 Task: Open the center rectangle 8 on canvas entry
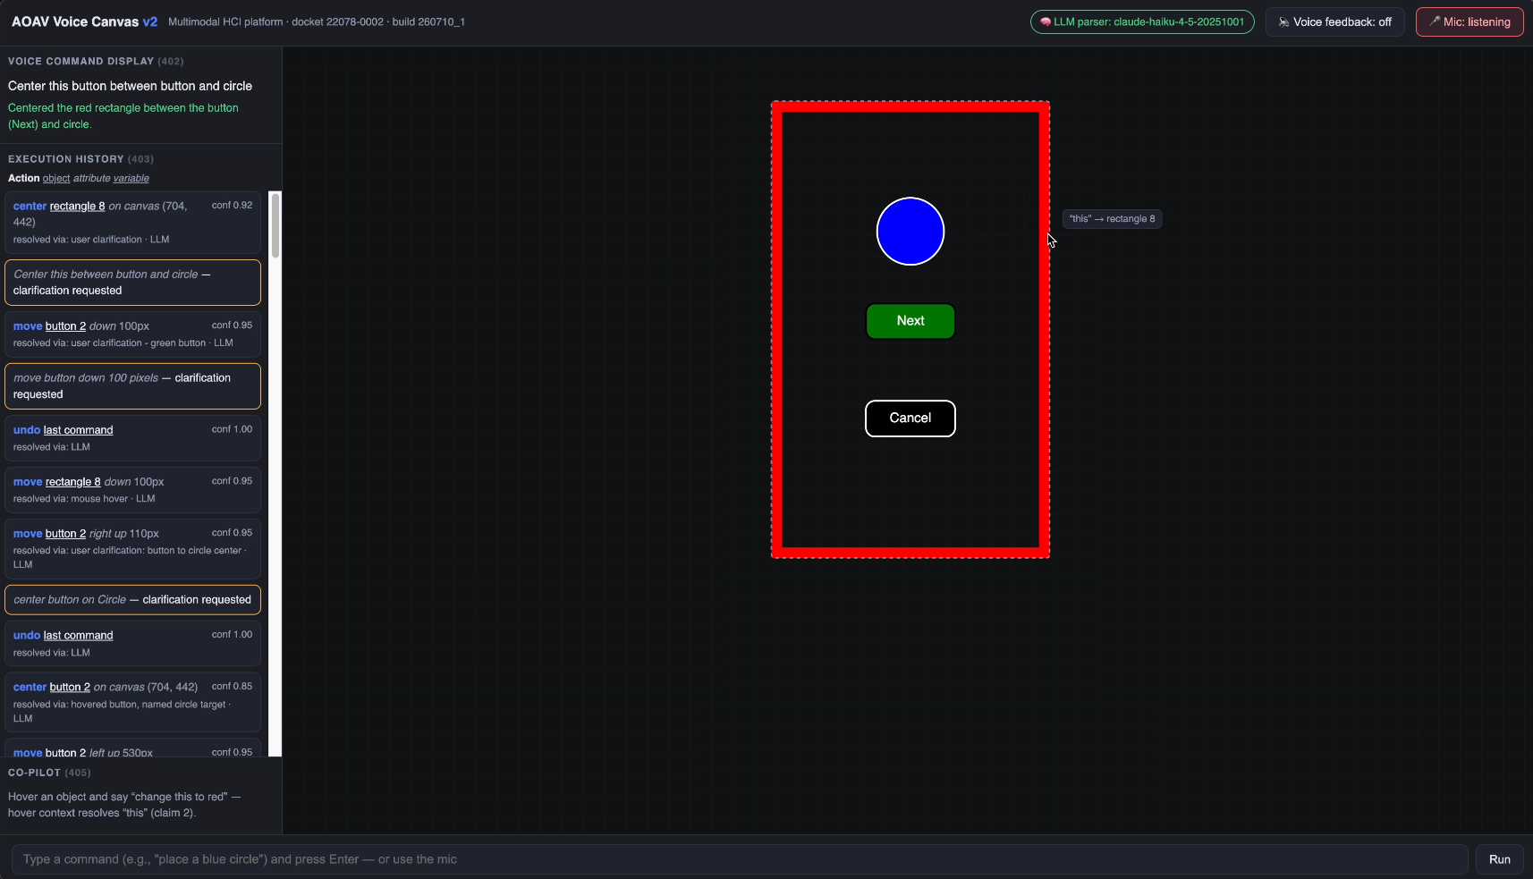tap(132, 223)
